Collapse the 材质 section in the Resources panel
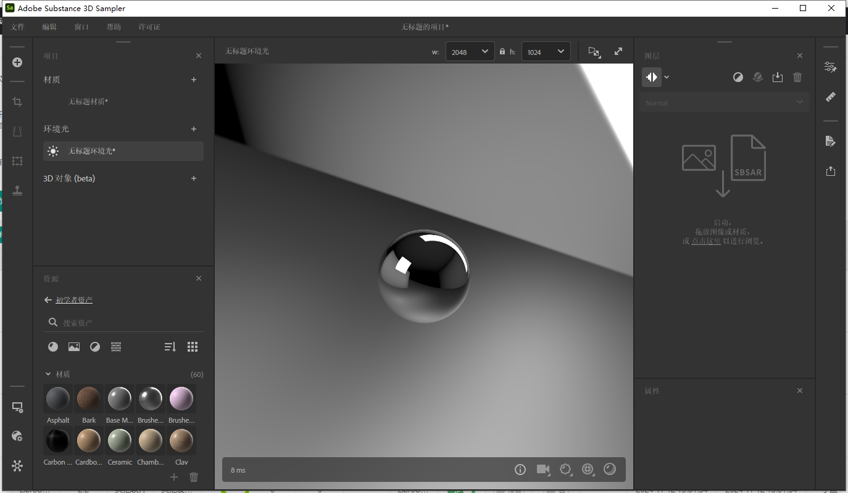 (x=48, y=374)
